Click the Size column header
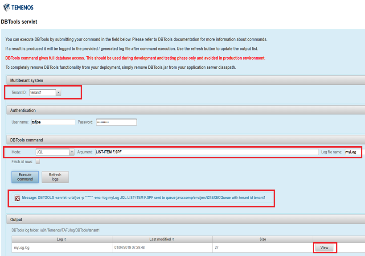The height and width of the screenshot is (256, 365). [262, 239]
